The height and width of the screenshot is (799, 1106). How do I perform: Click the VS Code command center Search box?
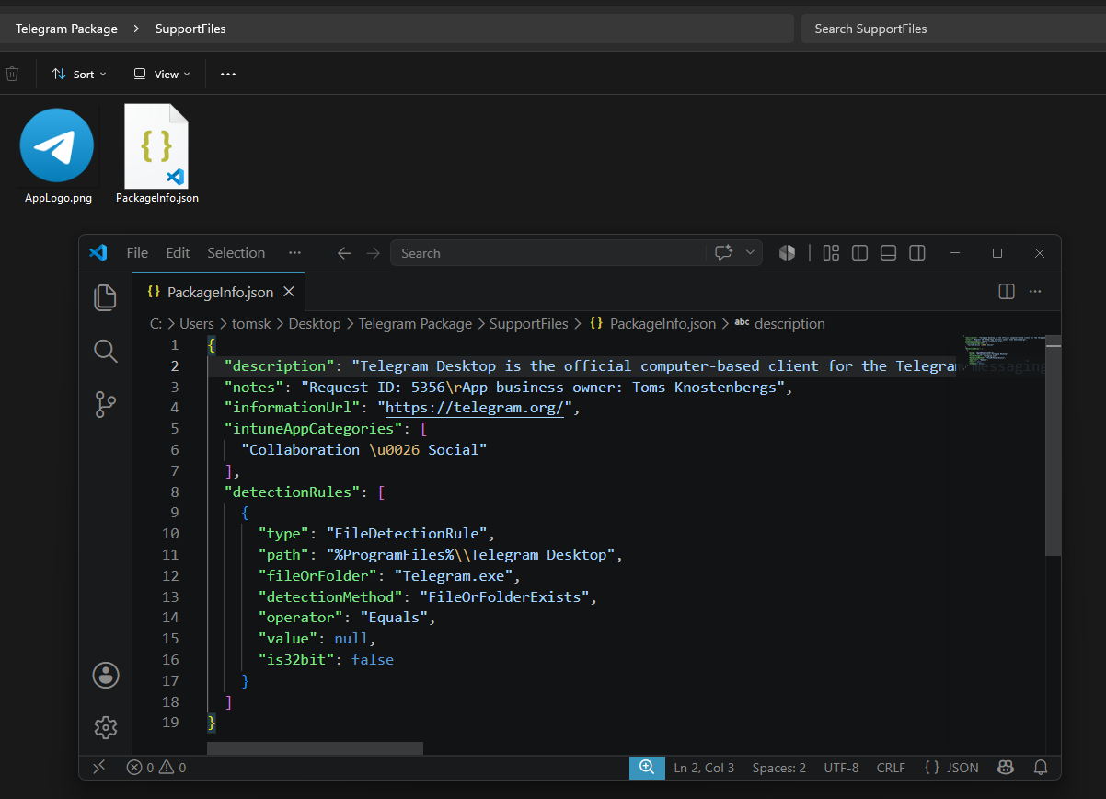point(548,253)
